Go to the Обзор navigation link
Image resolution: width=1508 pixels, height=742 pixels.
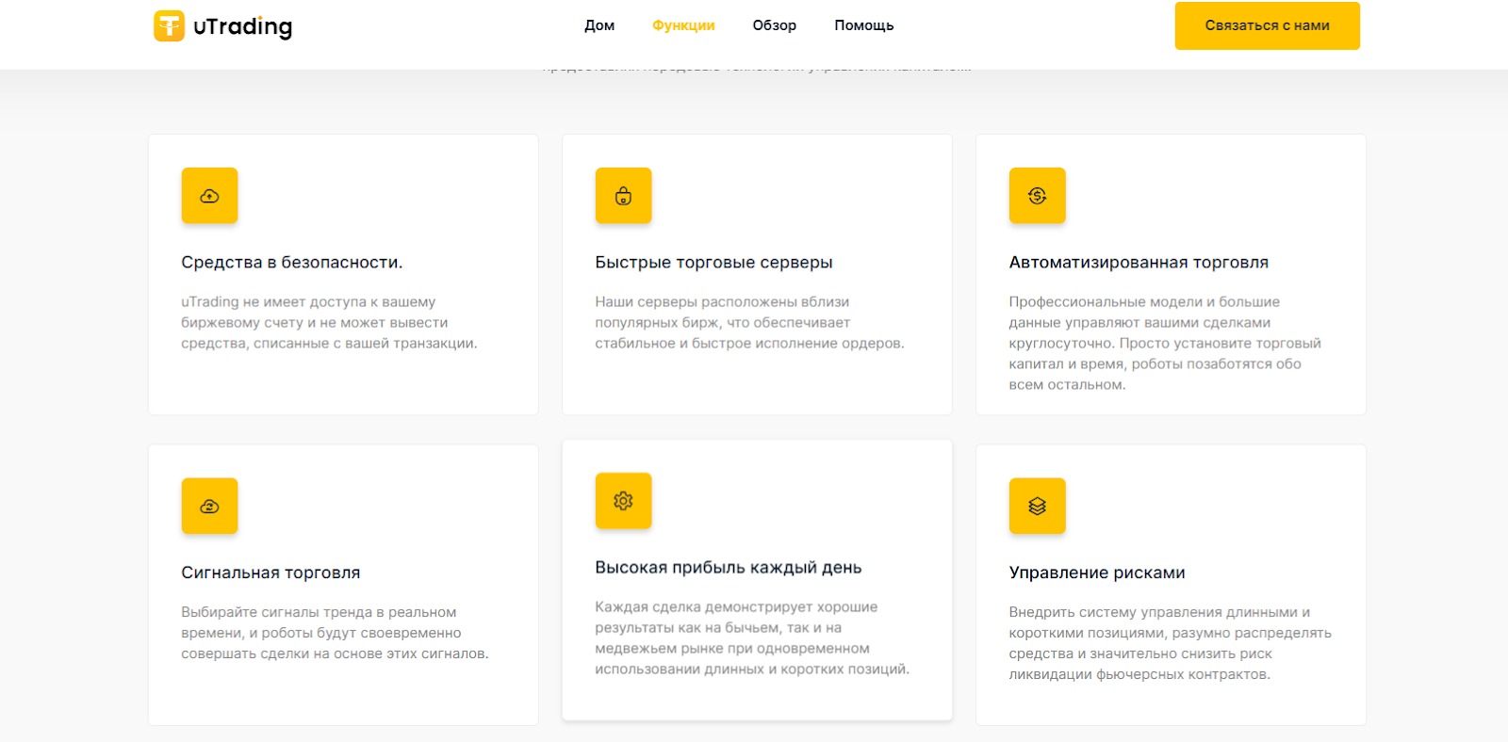774,25
